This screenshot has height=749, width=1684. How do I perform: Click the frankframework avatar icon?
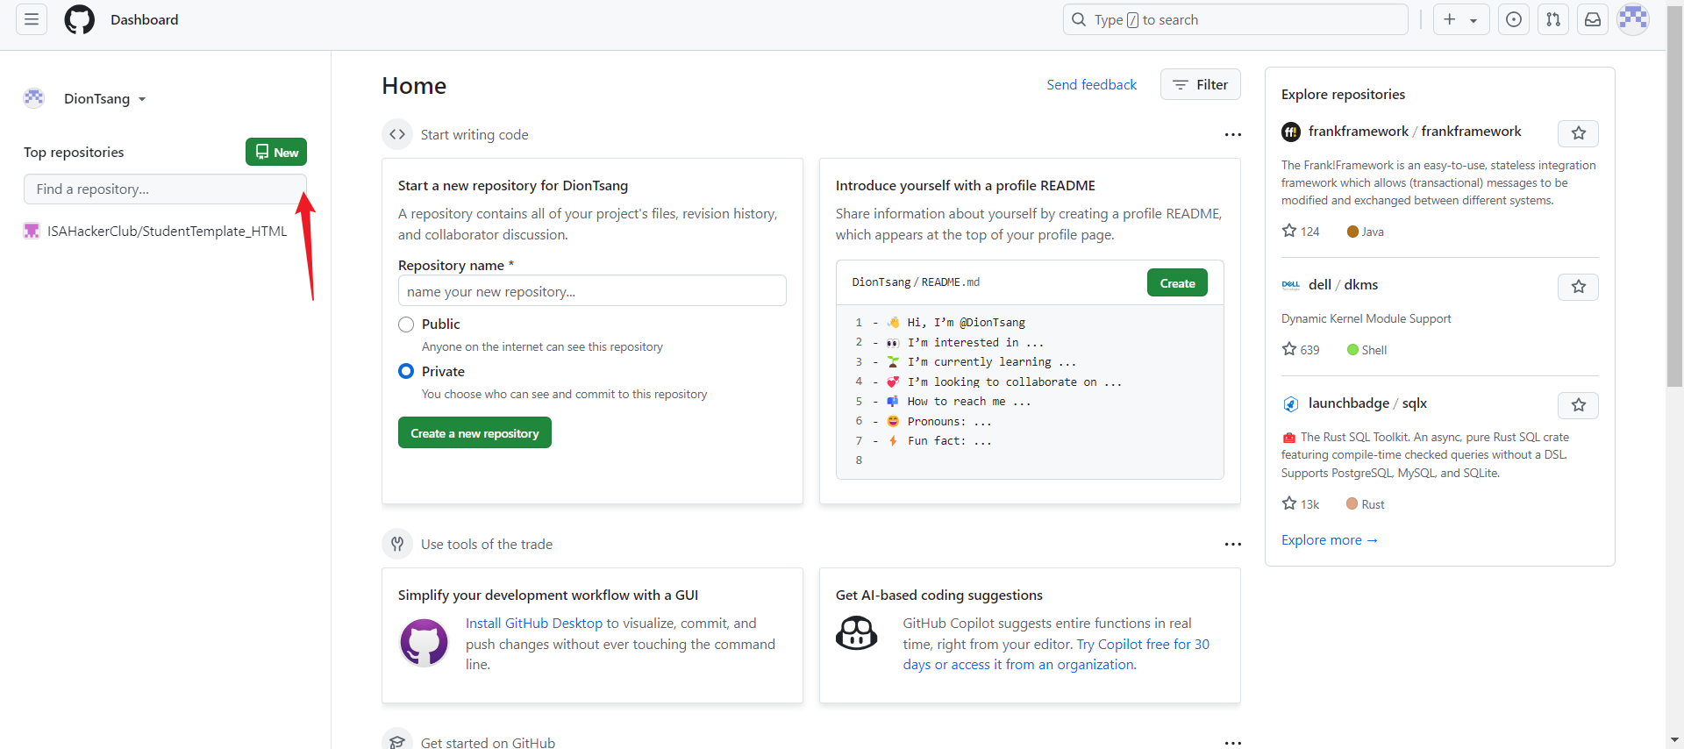[x=1291, y=132]
